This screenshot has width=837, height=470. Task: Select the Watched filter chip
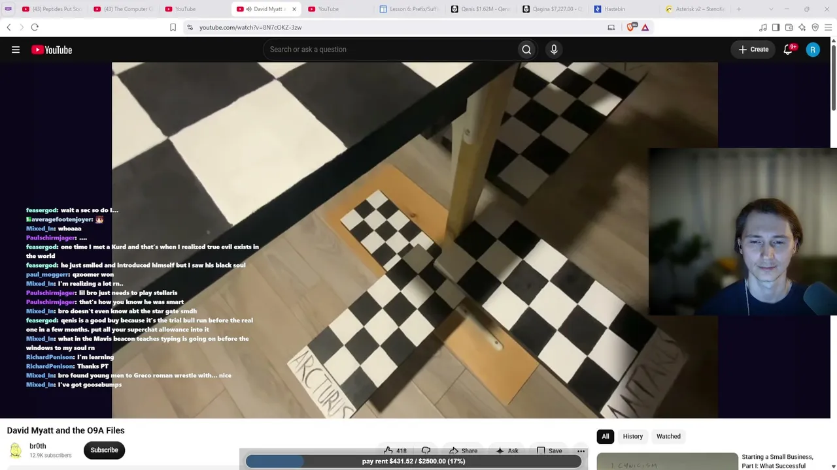(x=668, y=436)
